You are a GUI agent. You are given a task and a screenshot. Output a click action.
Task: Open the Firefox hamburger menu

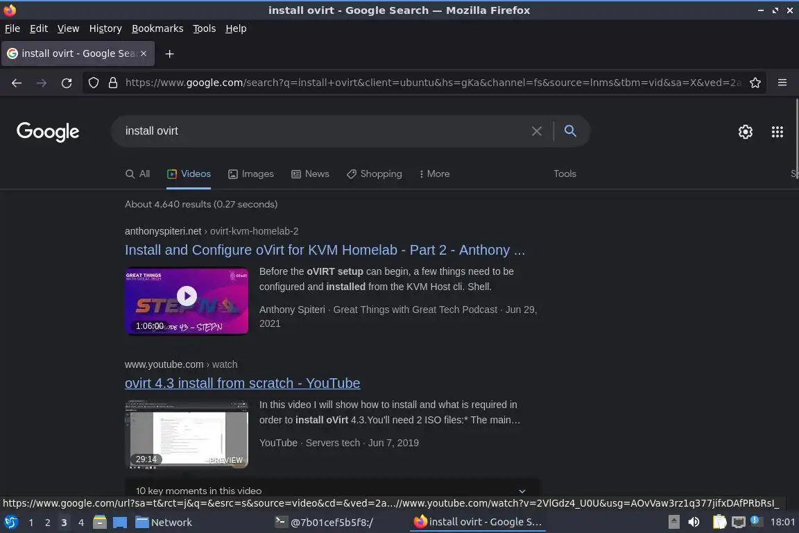tap(782, 83)
